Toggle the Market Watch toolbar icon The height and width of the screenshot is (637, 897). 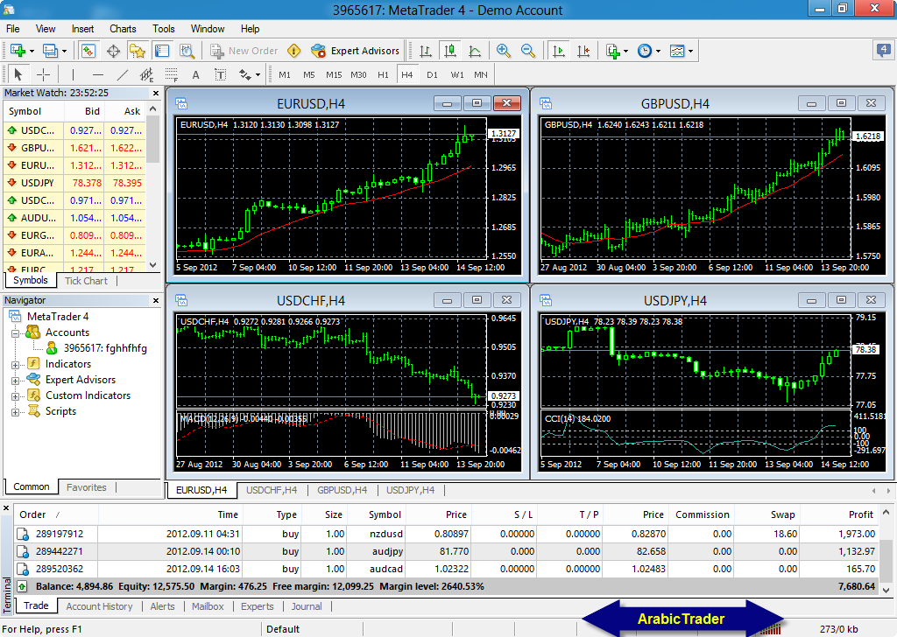click(x=88, y=51)
